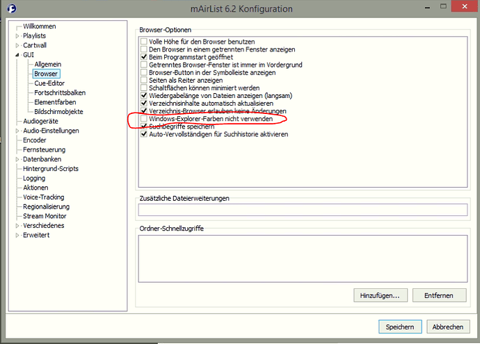Open the Cue-Editor settings page

click(49, 83)
